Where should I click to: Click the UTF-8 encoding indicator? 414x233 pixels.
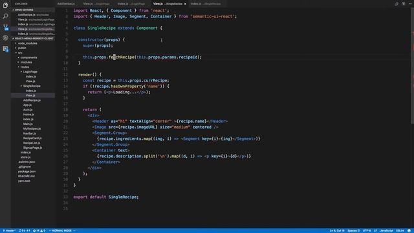pyautogui.click(x=367, y=230)
